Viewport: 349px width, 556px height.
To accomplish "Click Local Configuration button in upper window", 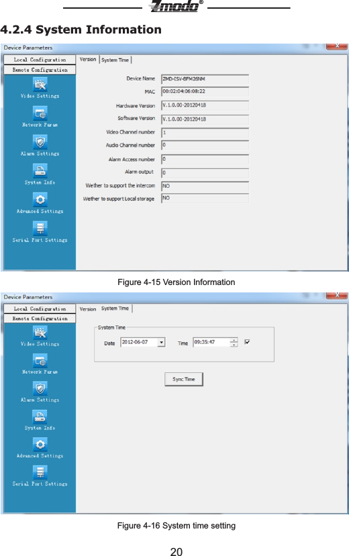I will click(x=40, y=60).
